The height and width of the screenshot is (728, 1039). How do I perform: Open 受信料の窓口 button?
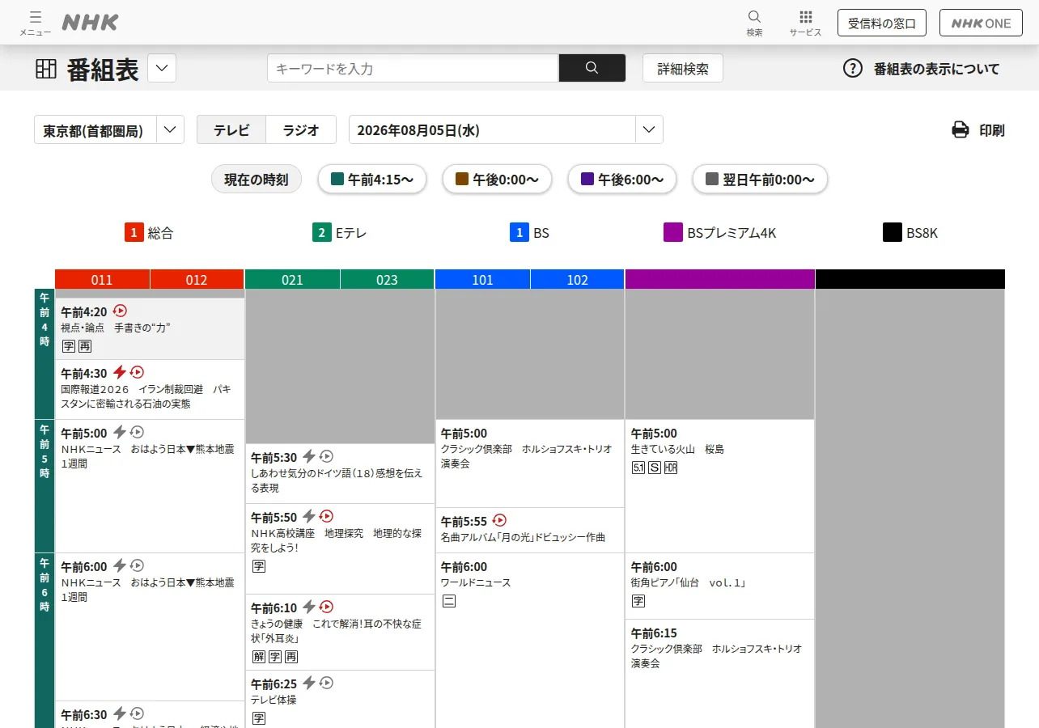pyautogui.click(x=882, y=23)
